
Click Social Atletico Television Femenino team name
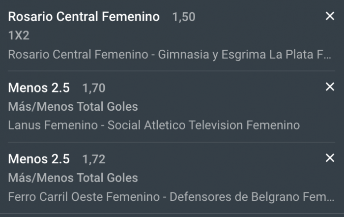(203, 125)
